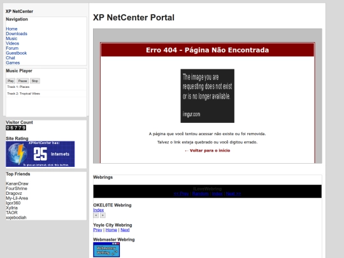Viewport: 344px width, 258px height.
Task: Open the Forum link in Navigation
Action: click(12, 48)
